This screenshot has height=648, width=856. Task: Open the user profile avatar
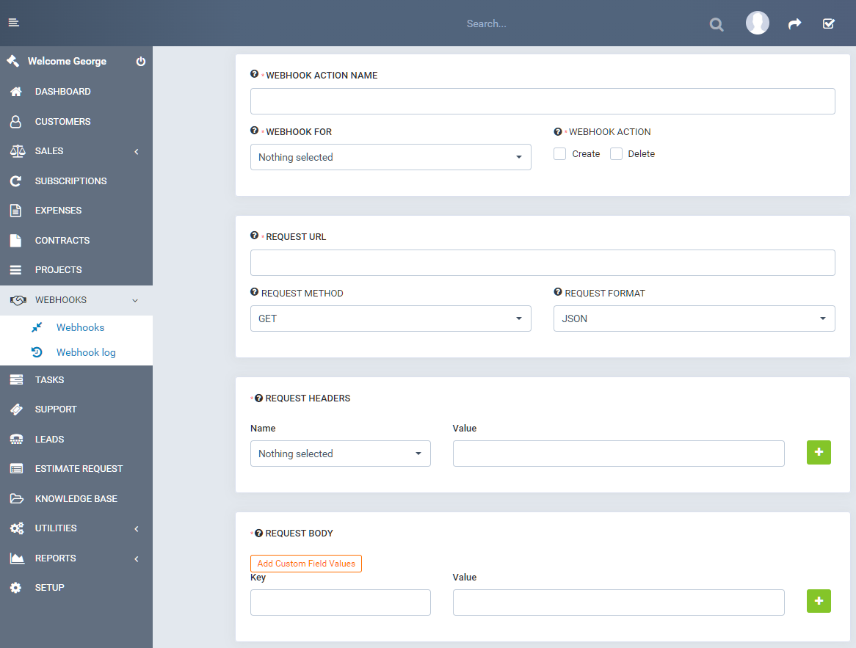pos(757,23)
